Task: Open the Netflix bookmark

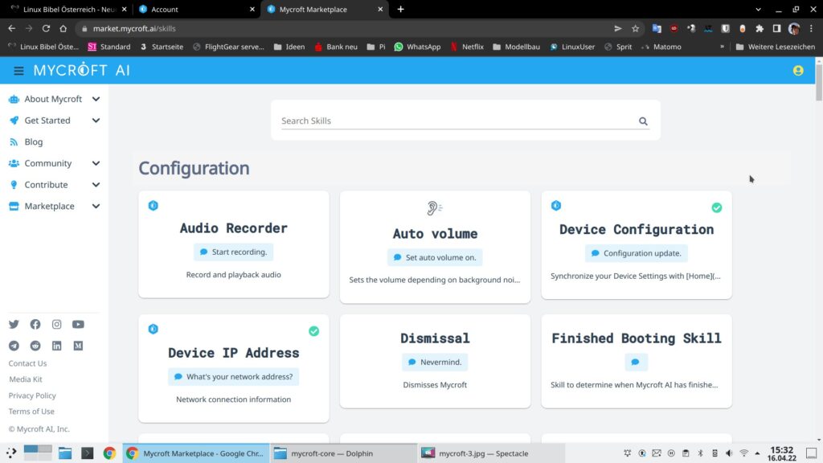Action: click(x=467, y=47)
